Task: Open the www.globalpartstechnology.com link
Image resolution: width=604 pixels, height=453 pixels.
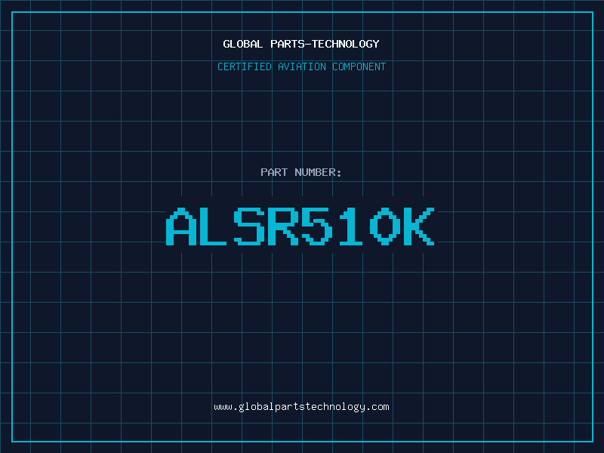Action: (301, 407)
